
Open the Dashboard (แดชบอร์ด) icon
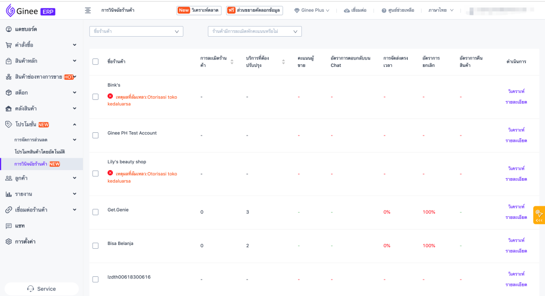[x=9, y=29]
